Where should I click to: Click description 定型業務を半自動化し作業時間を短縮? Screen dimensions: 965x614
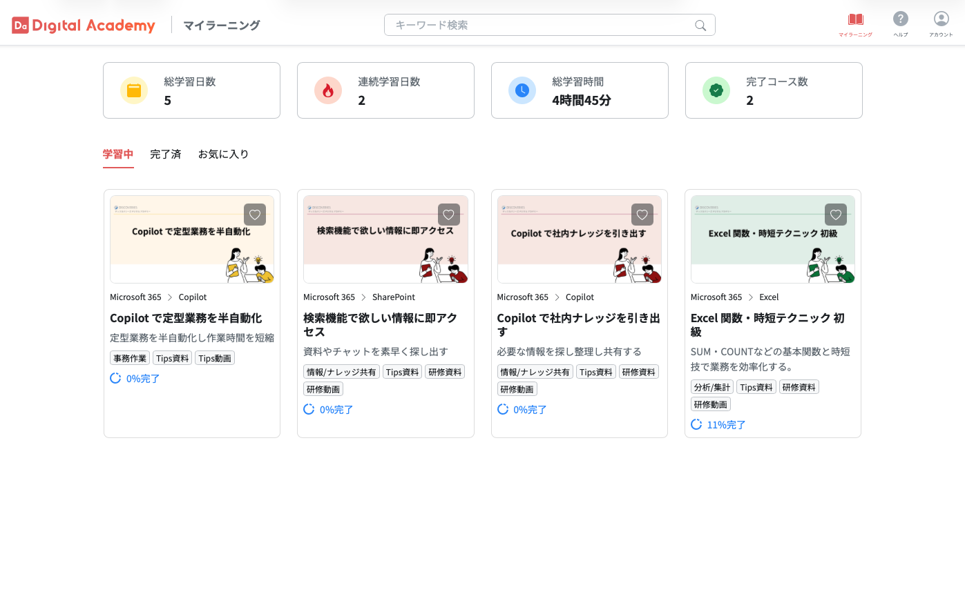click(x=192, y=338)
